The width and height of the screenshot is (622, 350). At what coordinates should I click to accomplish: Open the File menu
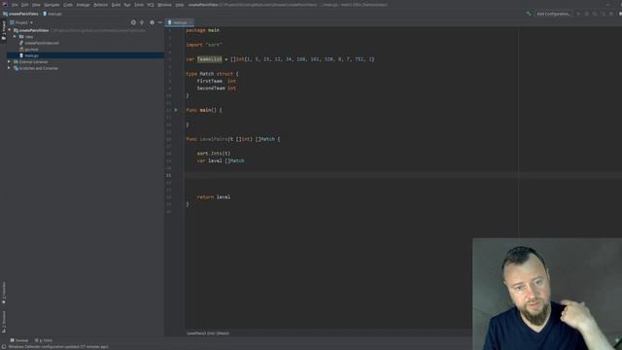click(15, 5)
